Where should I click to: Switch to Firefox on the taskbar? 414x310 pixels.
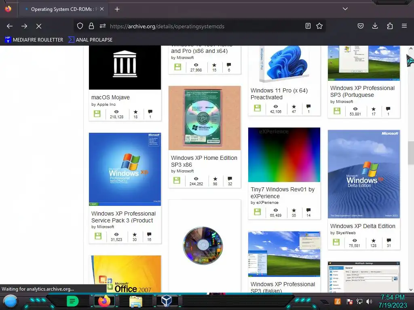coord(104,301)
